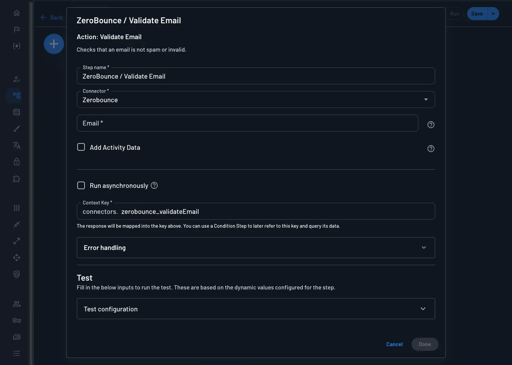Focus the Email input field
The width and height of the screenshot is (512, 365).
[247, 123]
